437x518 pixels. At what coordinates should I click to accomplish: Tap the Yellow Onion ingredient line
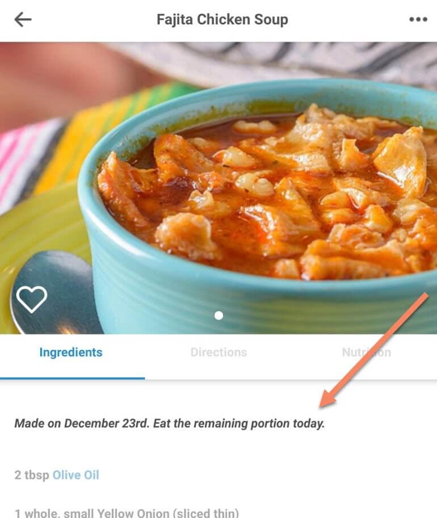[x=127, y=512]
